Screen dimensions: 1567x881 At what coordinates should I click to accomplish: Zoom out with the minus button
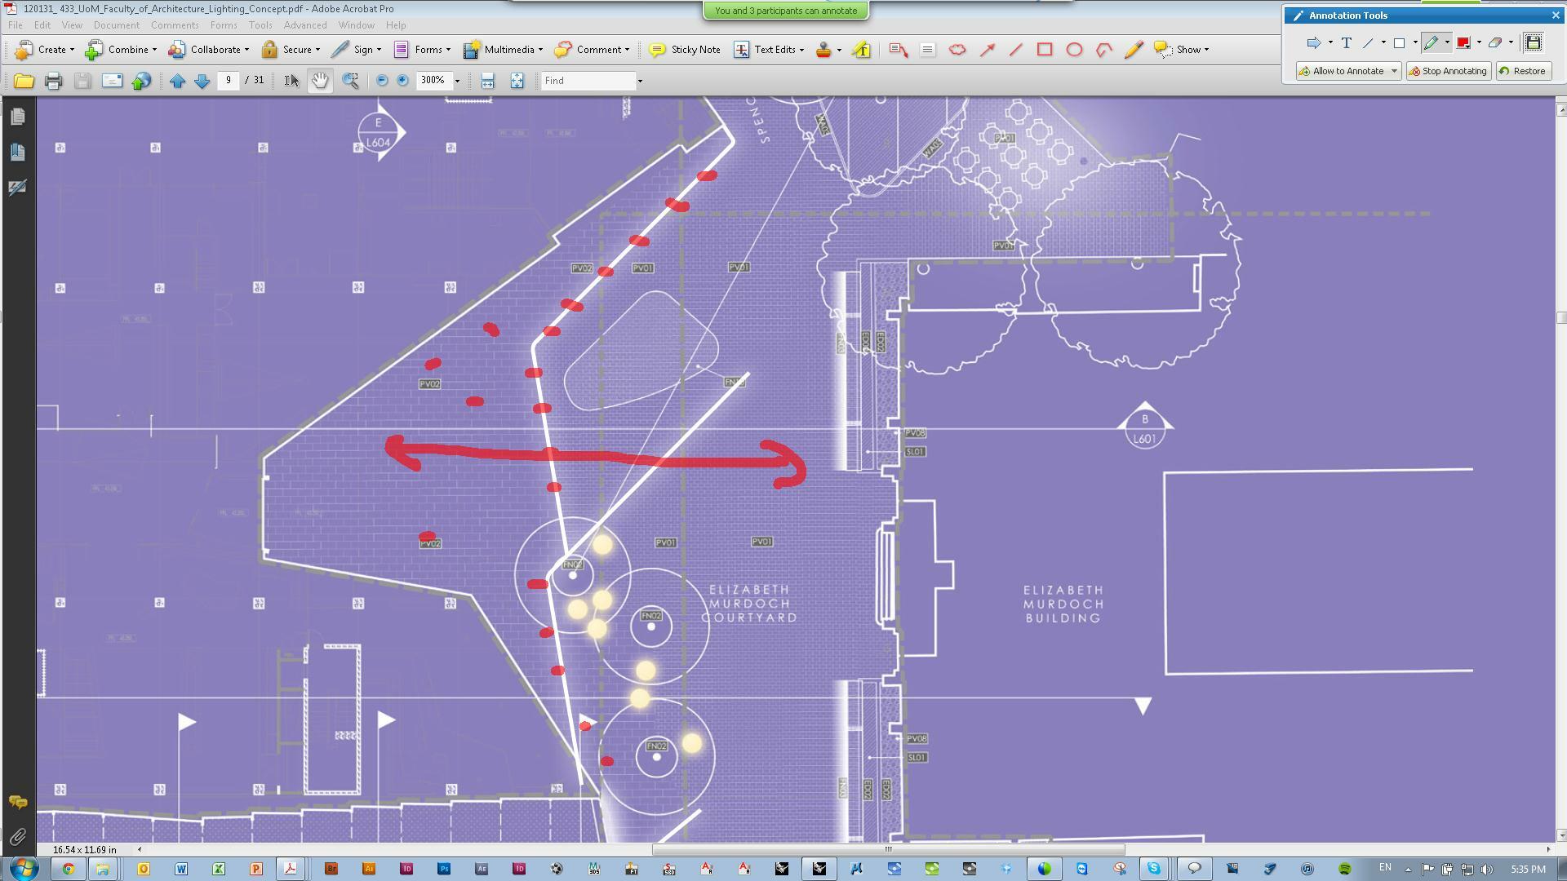pyautogui.click(x=381, y=81)
